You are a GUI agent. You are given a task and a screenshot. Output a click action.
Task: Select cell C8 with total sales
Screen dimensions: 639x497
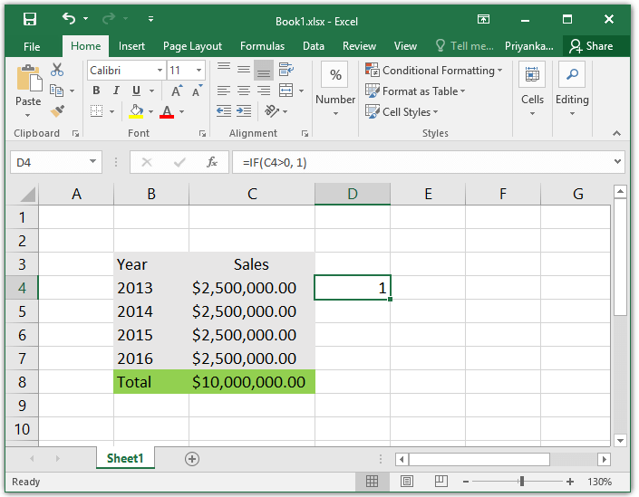[x=252, y=382]
